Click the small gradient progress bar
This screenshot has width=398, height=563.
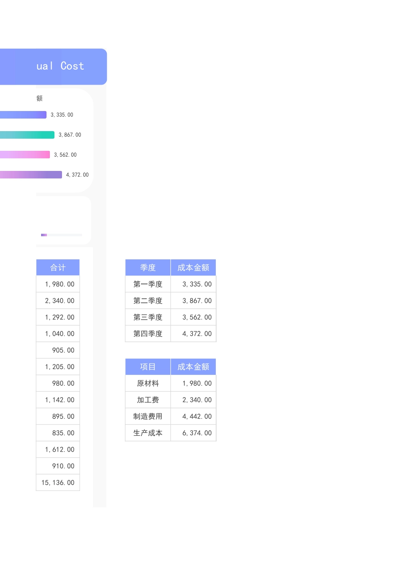(x=44, y=235)
